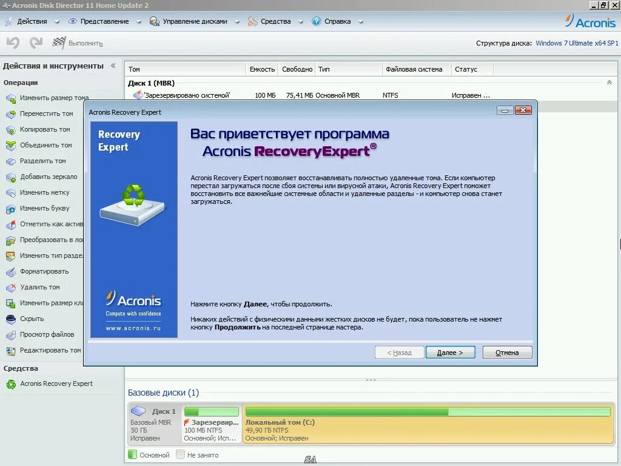The image size is (621, 466).
Task: Click the Удалить том operation link
Action: [x=40, y=287]
